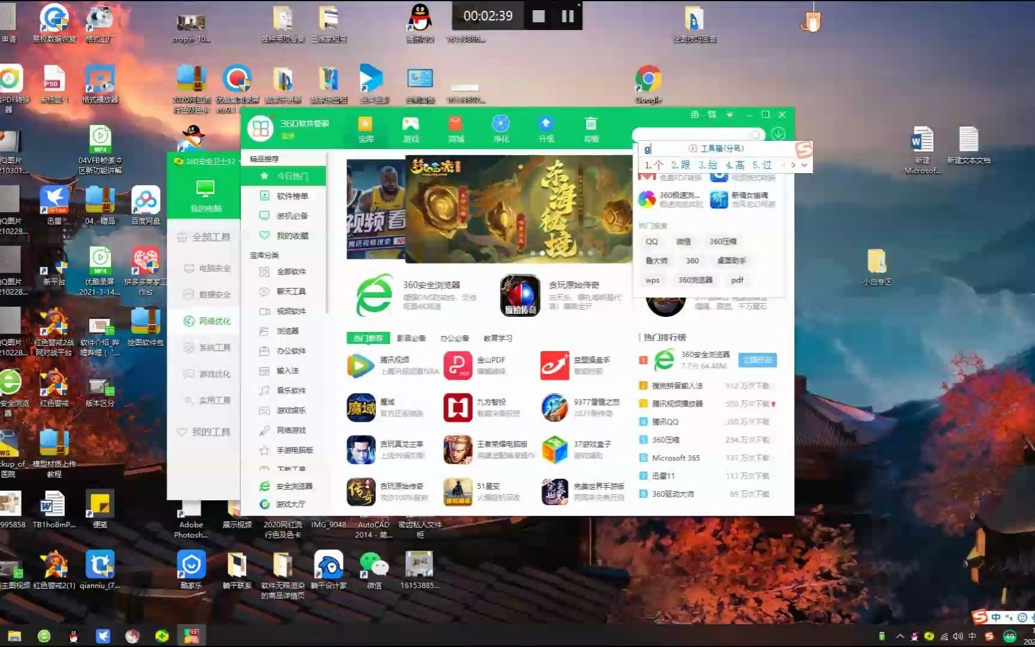Click the 51星变 game icon
Image resolution: width=1035 pixels, height=647 pixels.
(x=458, y=492)
